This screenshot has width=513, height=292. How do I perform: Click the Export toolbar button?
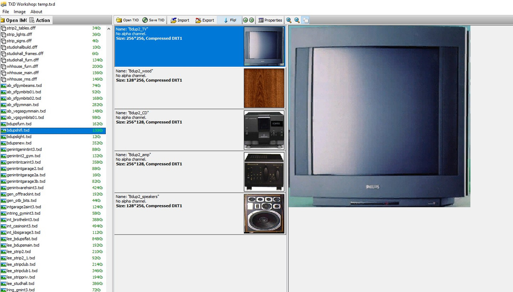[204, 20]
